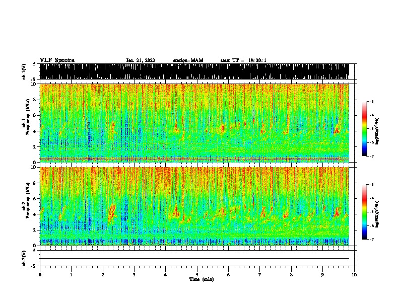Click the time axis tick label 3
The image size is (399, 308).
pyautogui.click(x=134, y=275)
